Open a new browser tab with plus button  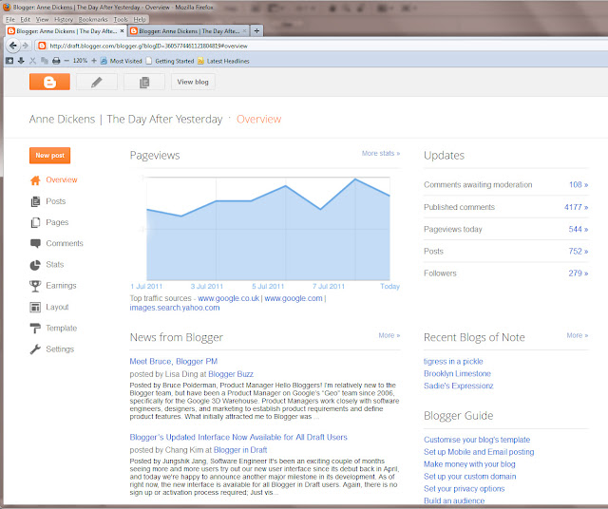(256, 31)
